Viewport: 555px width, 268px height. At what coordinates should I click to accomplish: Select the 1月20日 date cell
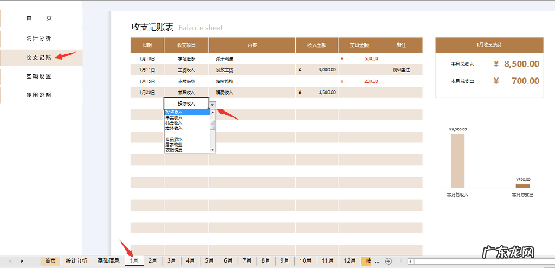(147, 93)
